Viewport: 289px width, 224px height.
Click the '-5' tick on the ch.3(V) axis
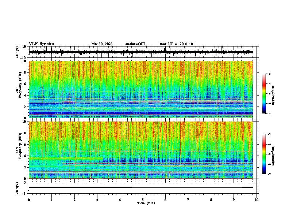(x=25, y=194)
